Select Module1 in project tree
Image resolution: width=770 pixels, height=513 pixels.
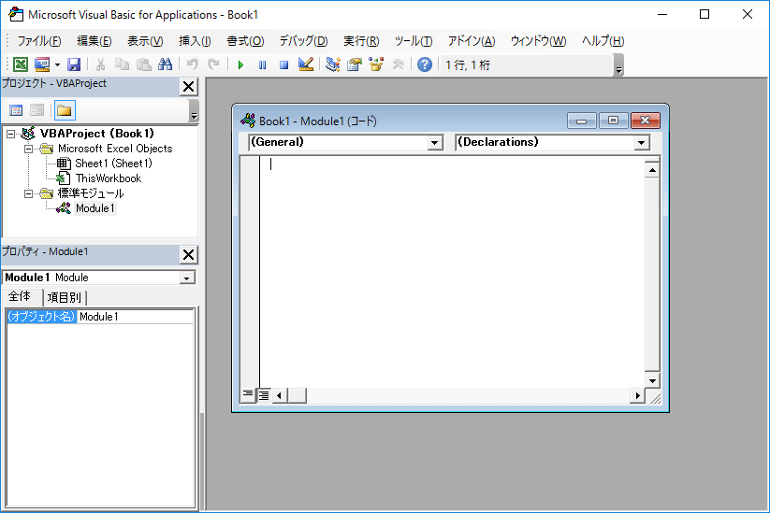95,208
